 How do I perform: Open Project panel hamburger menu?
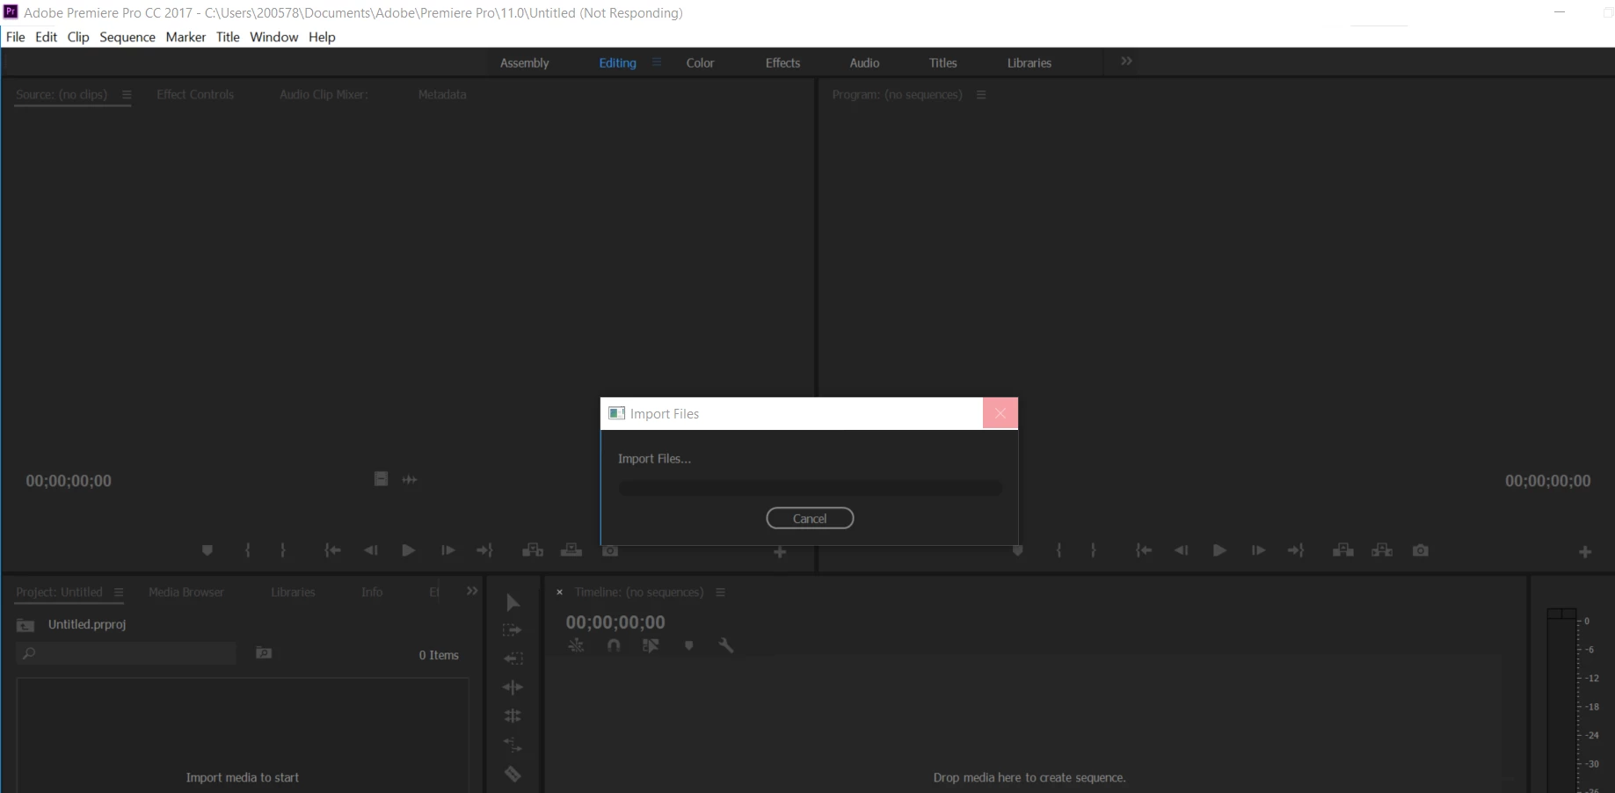click(119, 592)
